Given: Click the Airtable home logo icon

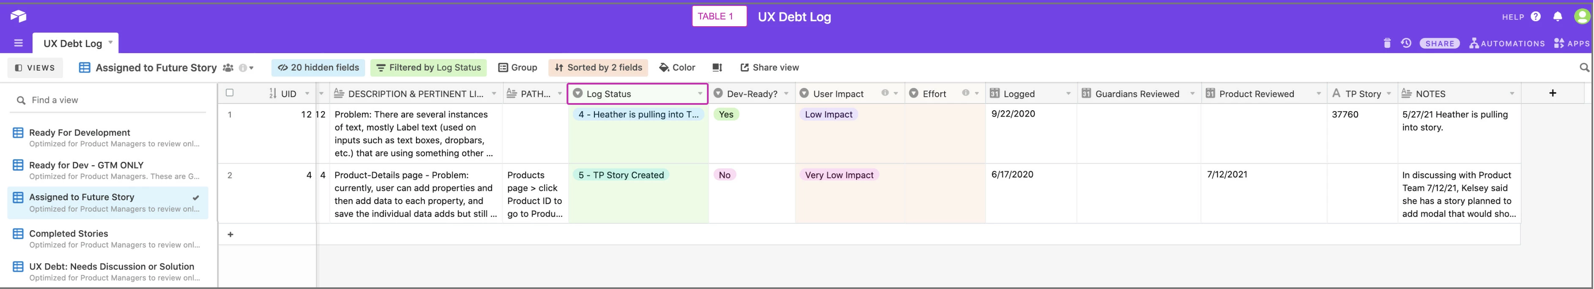Looking at the screenshot, I should click(x=19, y=16).
